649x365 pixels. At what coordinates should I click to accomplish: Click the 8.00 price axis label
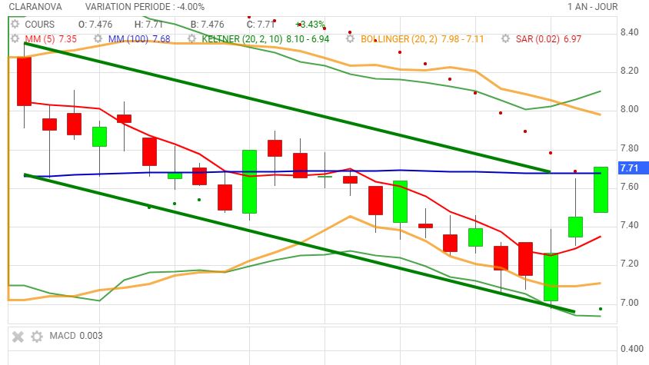coord(629,109)
